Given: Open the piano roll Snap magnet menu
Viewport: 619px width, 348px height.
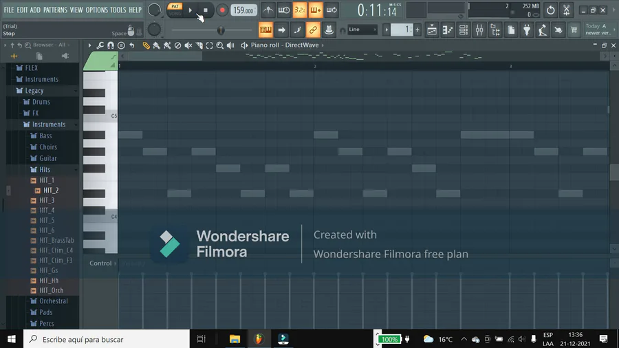Looking at the screenshot, I should [x=111, y=45].
